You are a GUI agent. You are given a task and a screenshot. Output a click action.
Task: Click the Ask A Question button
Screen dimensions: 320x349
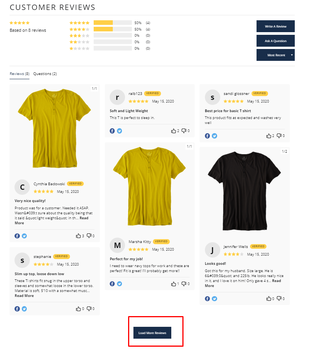click(276, 41)
